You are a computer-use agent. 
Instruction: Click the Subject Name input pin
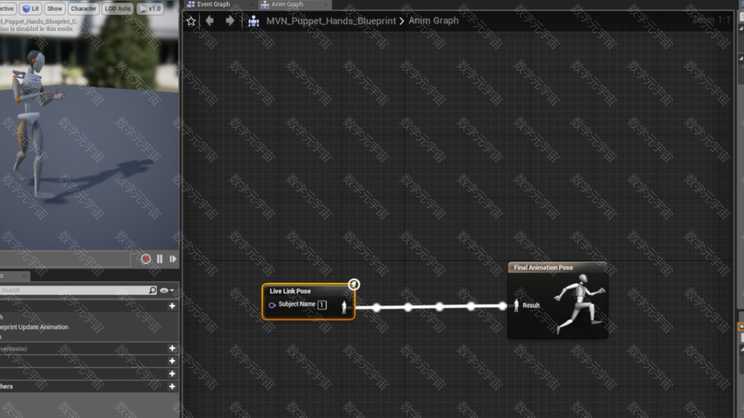pyautogui.click(x=272, y=305)
